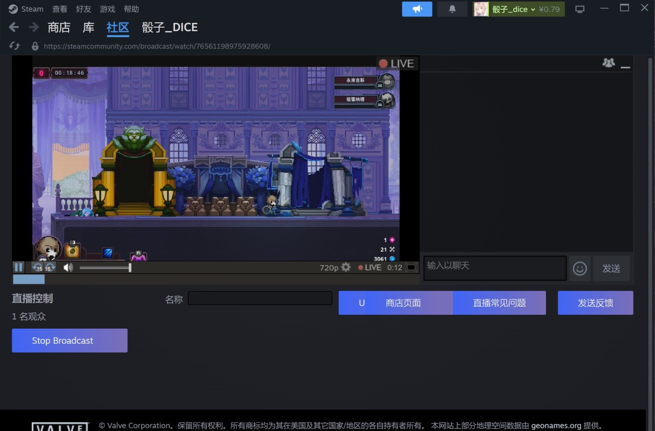Open the emoticon picker
Image resolution: width=655 pixels, height=431 pixels.
[x=580, y=268]
